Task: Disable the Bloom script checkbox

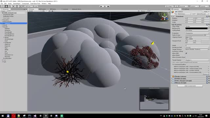Action: tap(175, 83)
